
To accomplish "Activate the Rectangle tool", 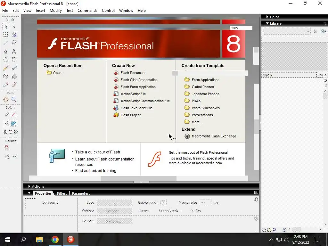I will pyautogui.click(x=14, y=60).
